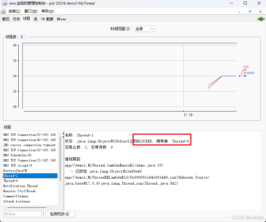This screenshot has width=266, height=222.
Task: Select RMI TCP Accept-0 thread
Action: coord(30,165)
